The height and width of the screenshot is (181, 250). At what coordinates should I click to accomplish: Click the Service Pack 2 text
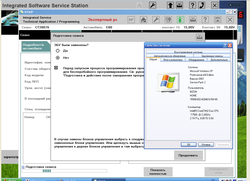[198, 82]
